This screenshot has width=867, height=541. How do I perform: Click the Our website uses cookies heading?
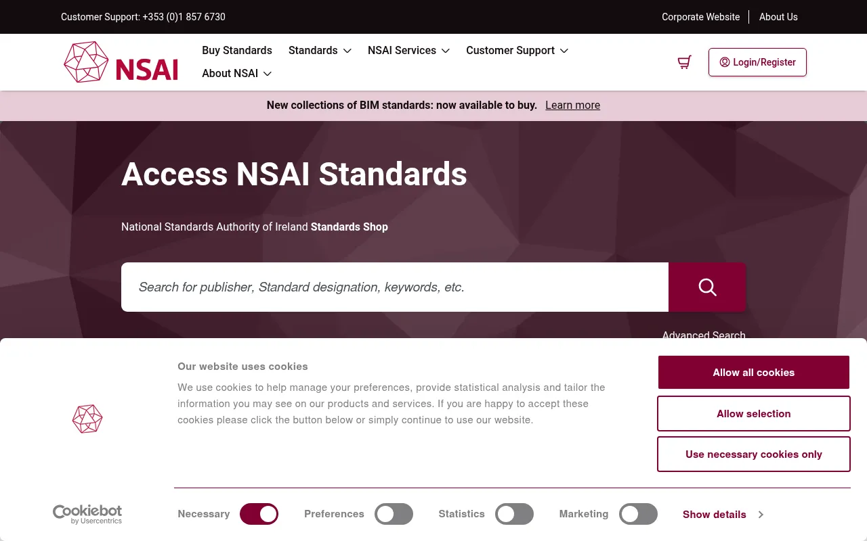click(242, 367)
